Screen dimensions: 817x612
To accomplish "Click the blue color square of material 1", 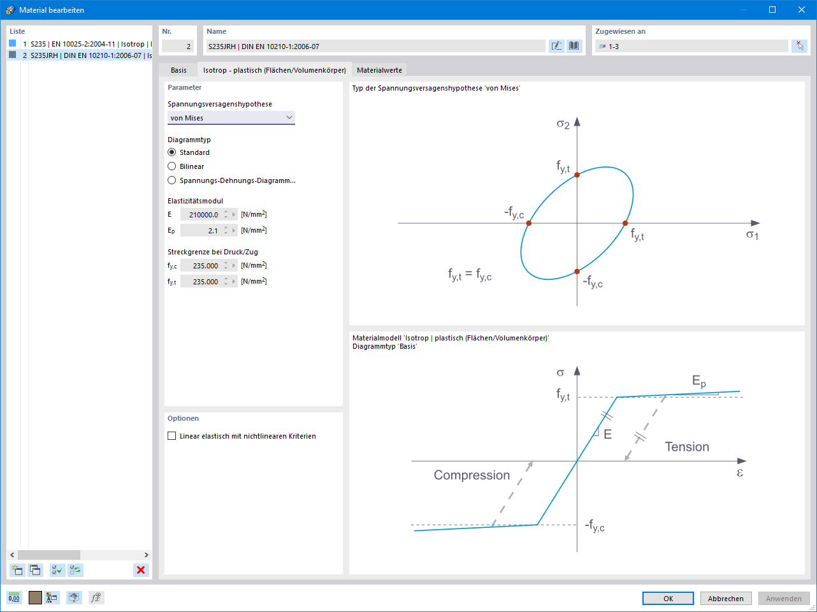I will (12, 43).
